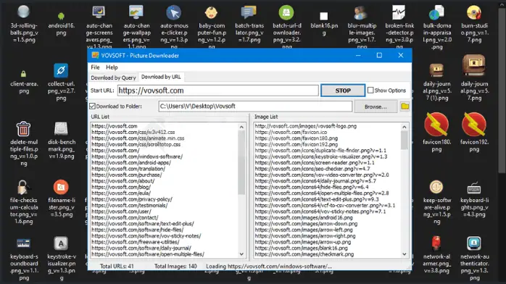The image size is (506, 284).
Task: Click Total URLs: 41 in status bar
Action: pos(117,267)
